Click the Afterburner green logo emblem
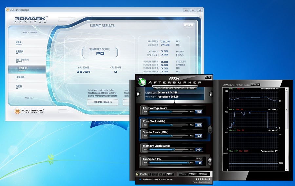295x186 pixels. (142, 82)
